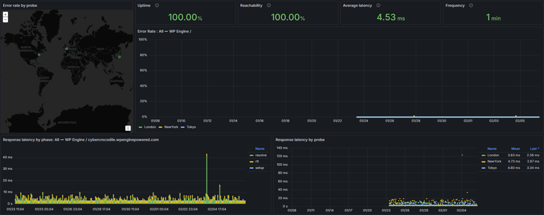The width and height of the screenshot is (544, 215).
Task: Sort probe legend by Name column
Action: coord(492,149)
